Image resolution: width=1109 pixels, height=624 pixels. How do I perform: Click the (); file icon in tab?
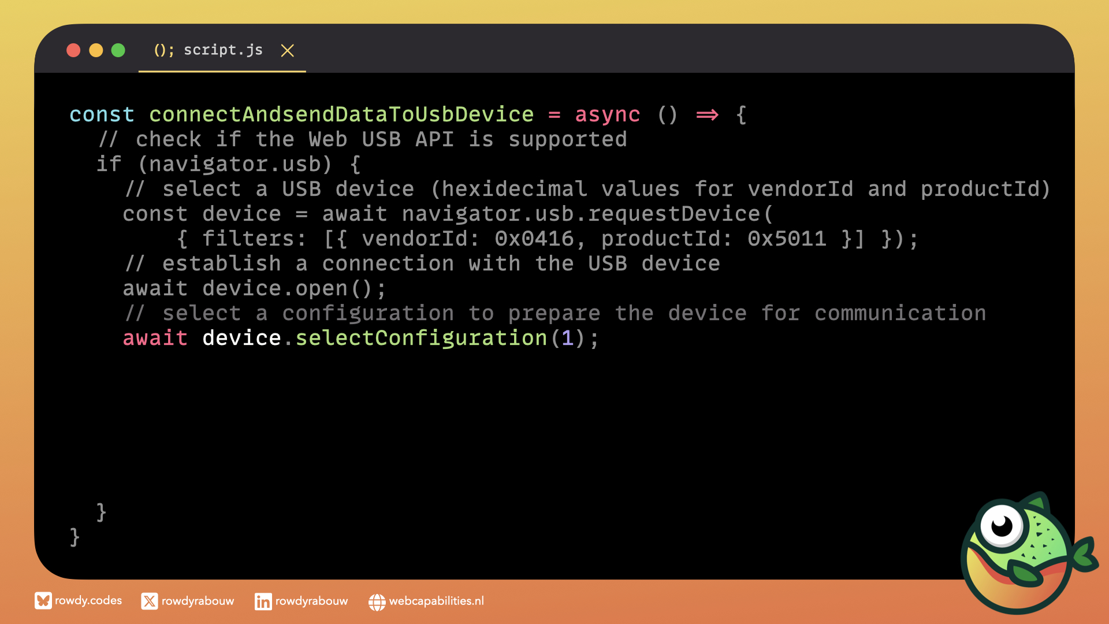tap(163, 50)
